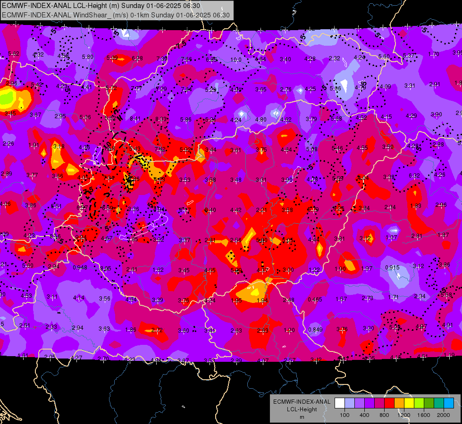Click the grid value '7.64'

[x=186, y=90]
